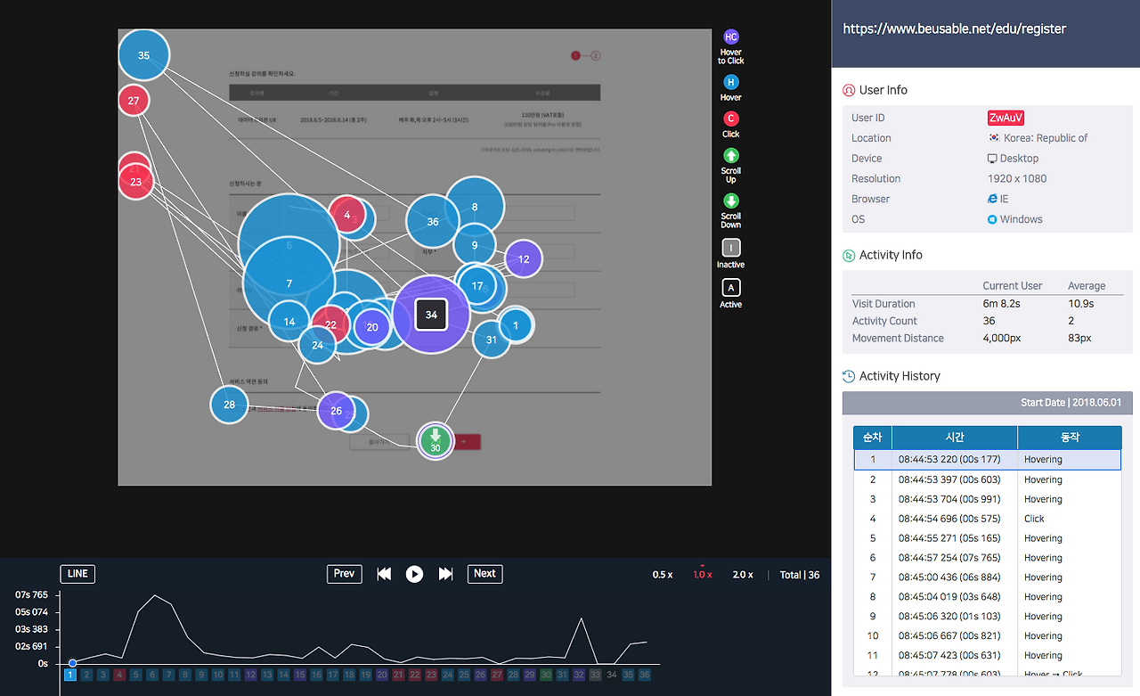Toggle the Scroll Up arrow icon
Viewport: 1140px width, 696px height.
(x=731, y=155)
